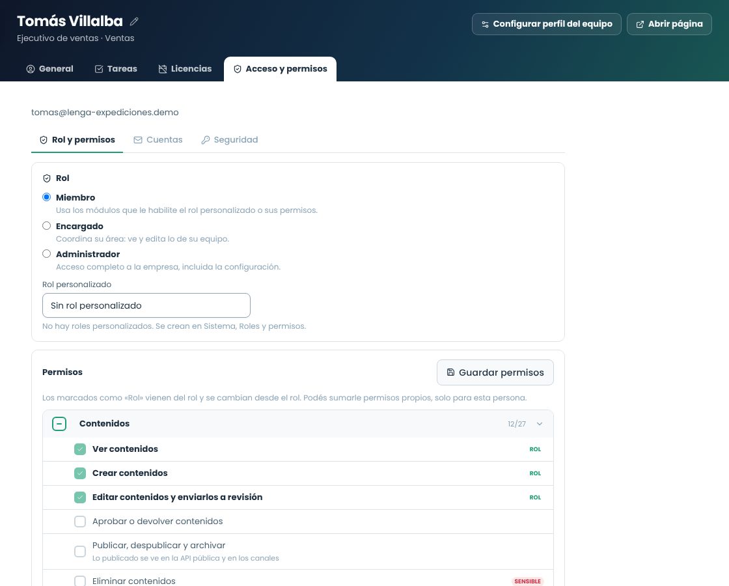
Task: Click the envelope icon on the Cuentas tab
Action: click(138, 140)
